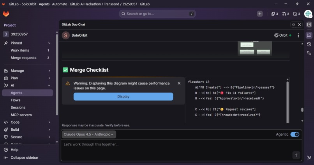
Task: Click the Display diagram button
Action: click(123, 96)
